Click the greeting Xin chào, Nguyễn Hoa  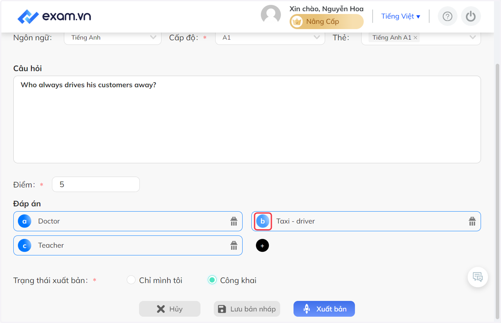(326, 9)
